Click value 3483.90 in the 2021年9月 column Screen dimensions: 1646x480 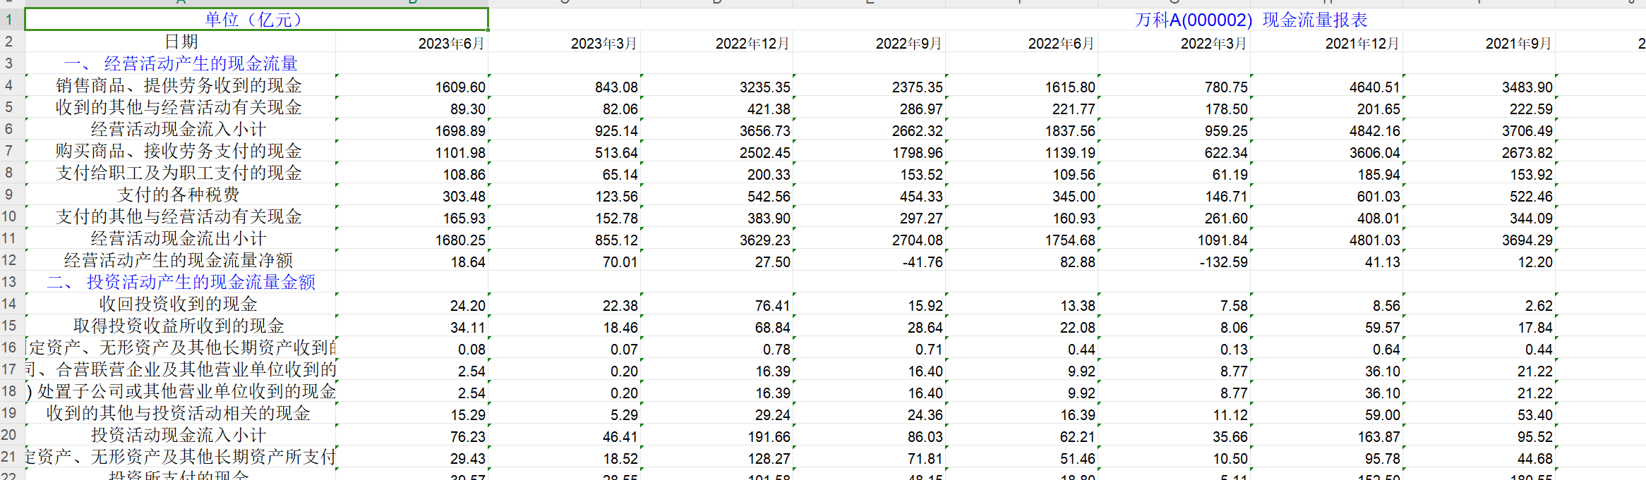point(1527,87)
